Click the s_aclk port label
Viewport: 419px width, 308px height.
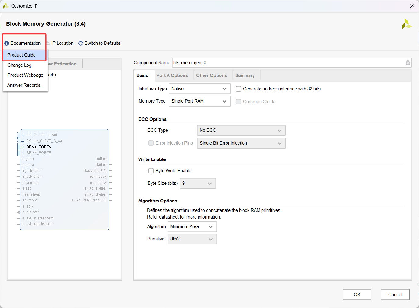28,206
